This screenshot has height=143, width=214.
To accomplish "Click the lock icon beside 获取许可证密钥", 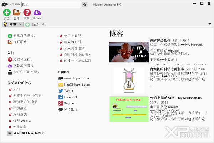I will tap(10, 72).
